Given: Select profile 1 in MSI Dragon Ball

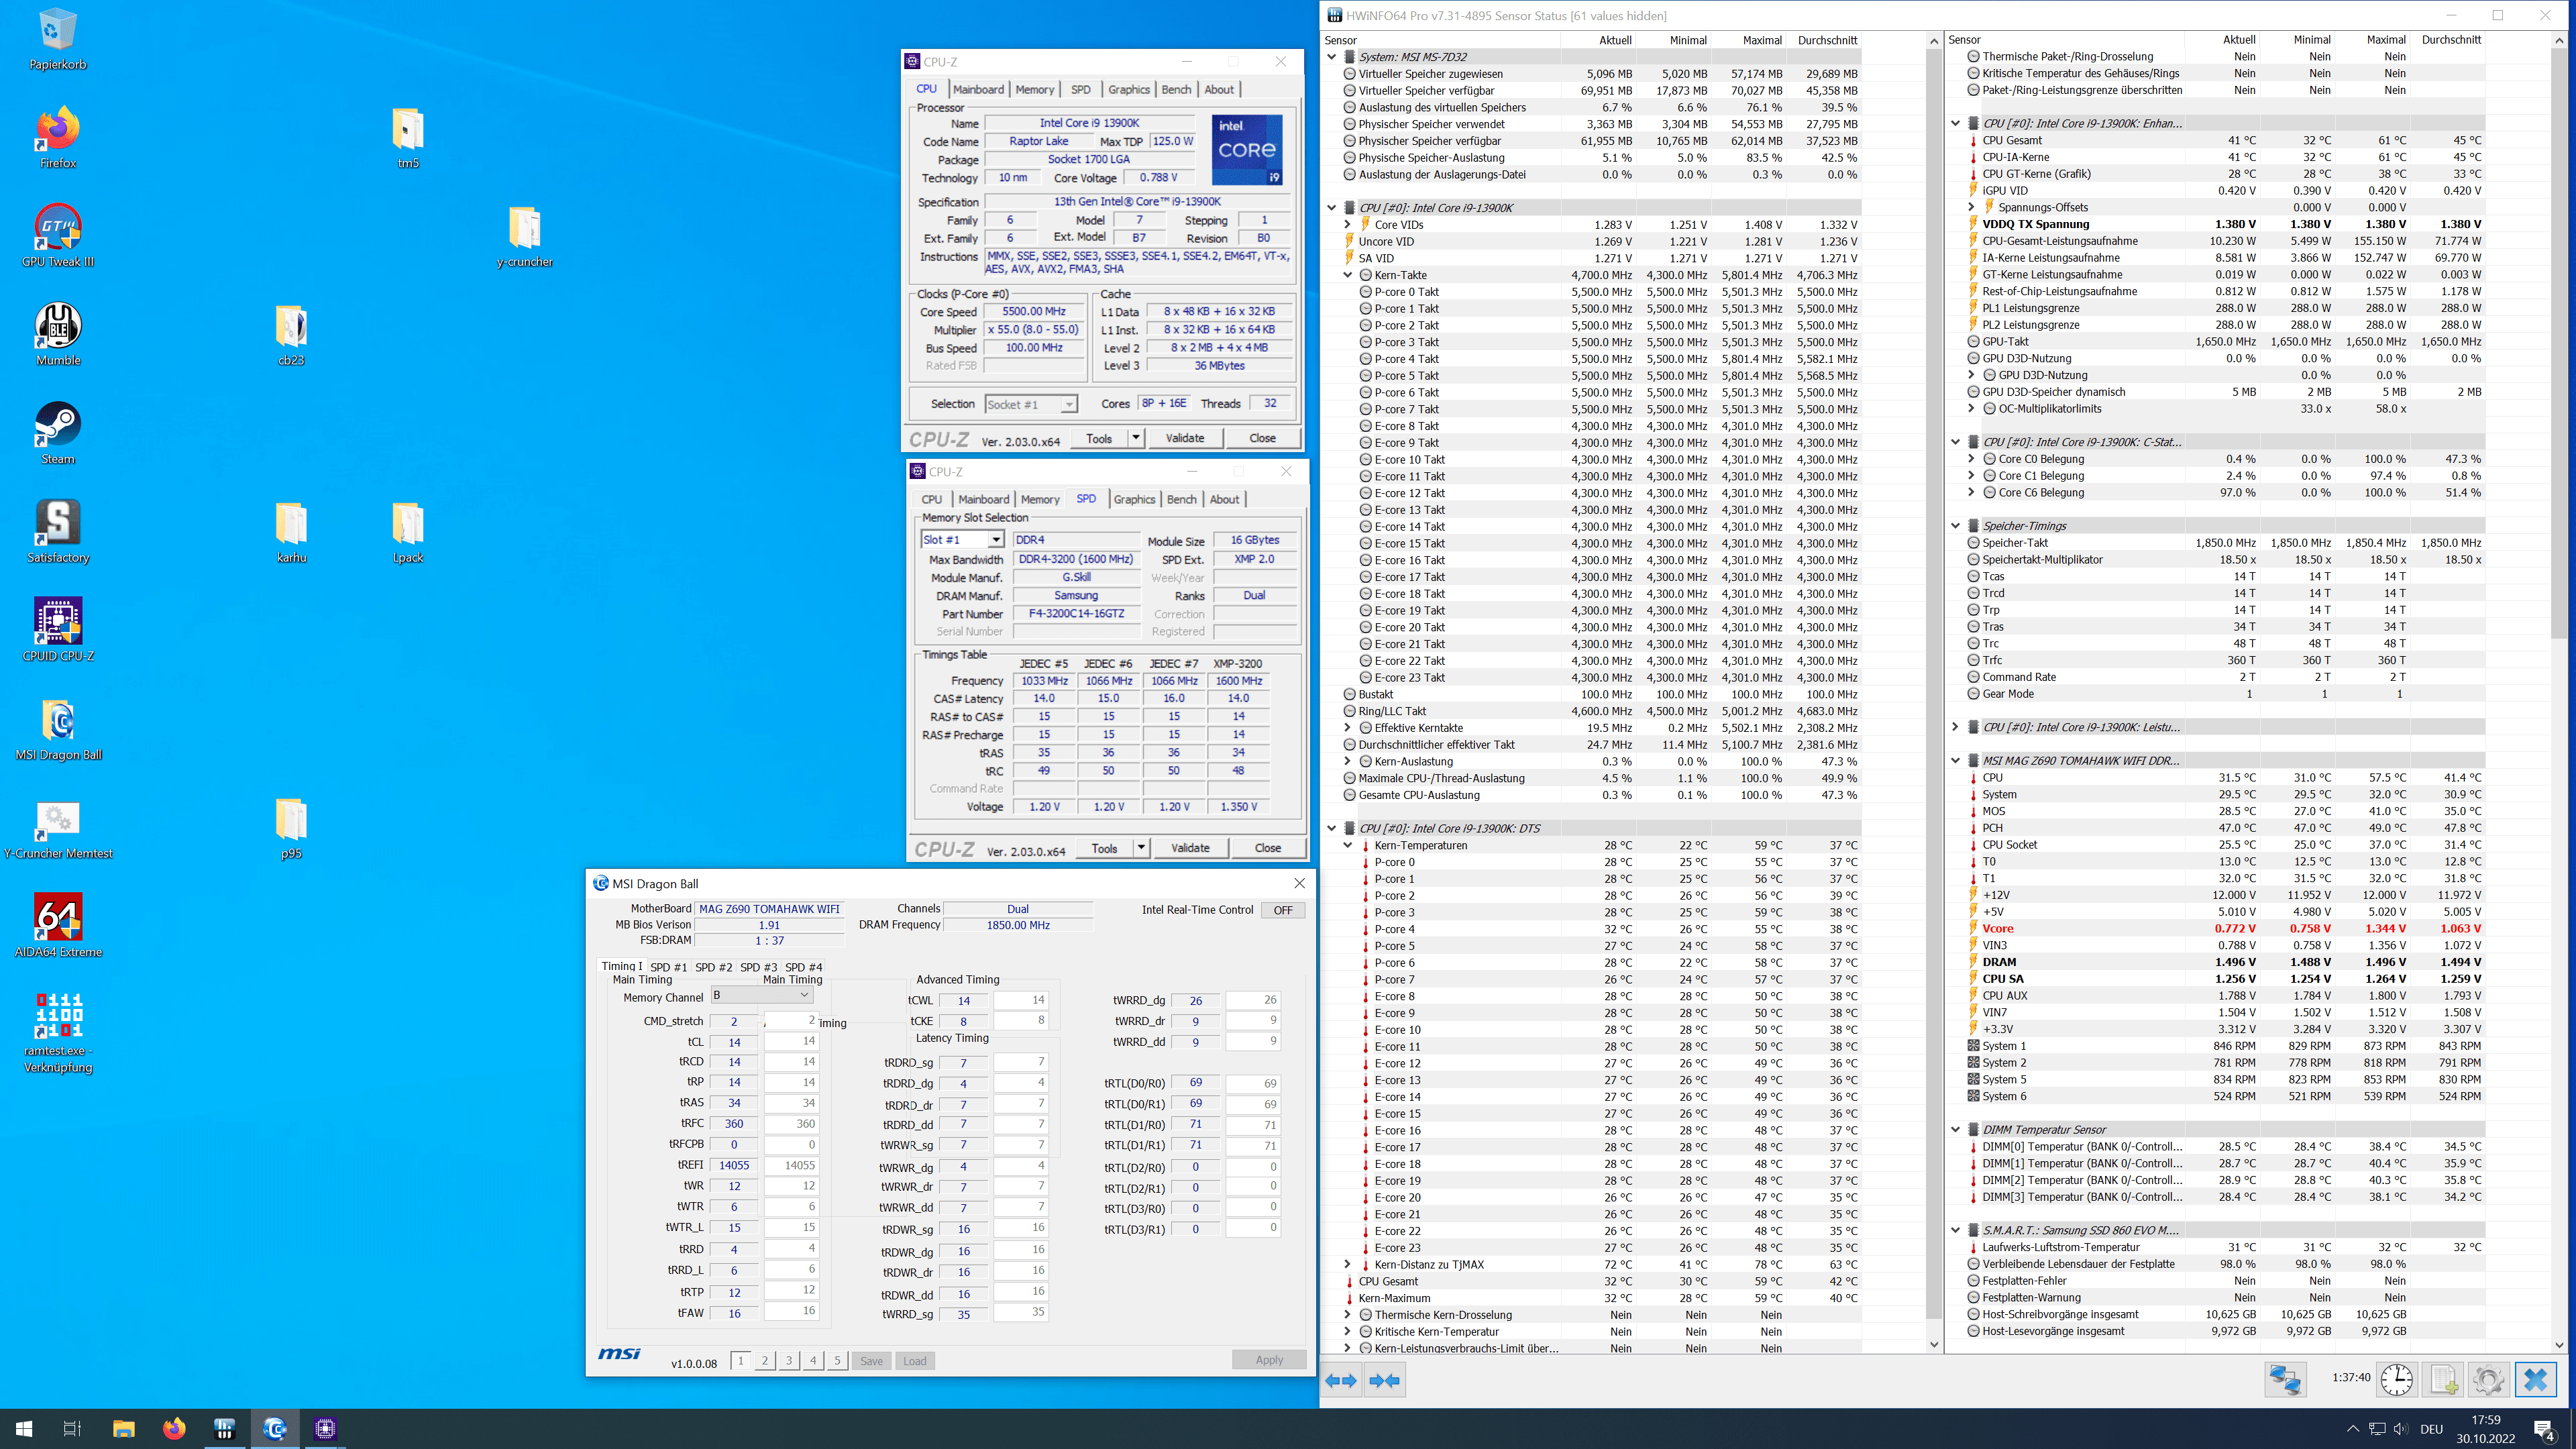Looking at the screenshot, I should click(741, 1360).
